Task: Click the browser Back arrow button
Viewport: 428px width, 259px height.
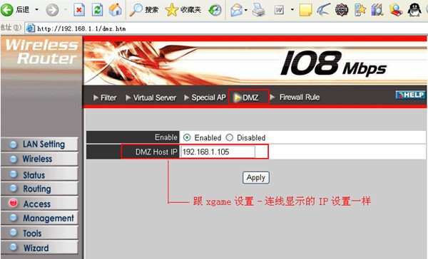Action: [7, 10]
